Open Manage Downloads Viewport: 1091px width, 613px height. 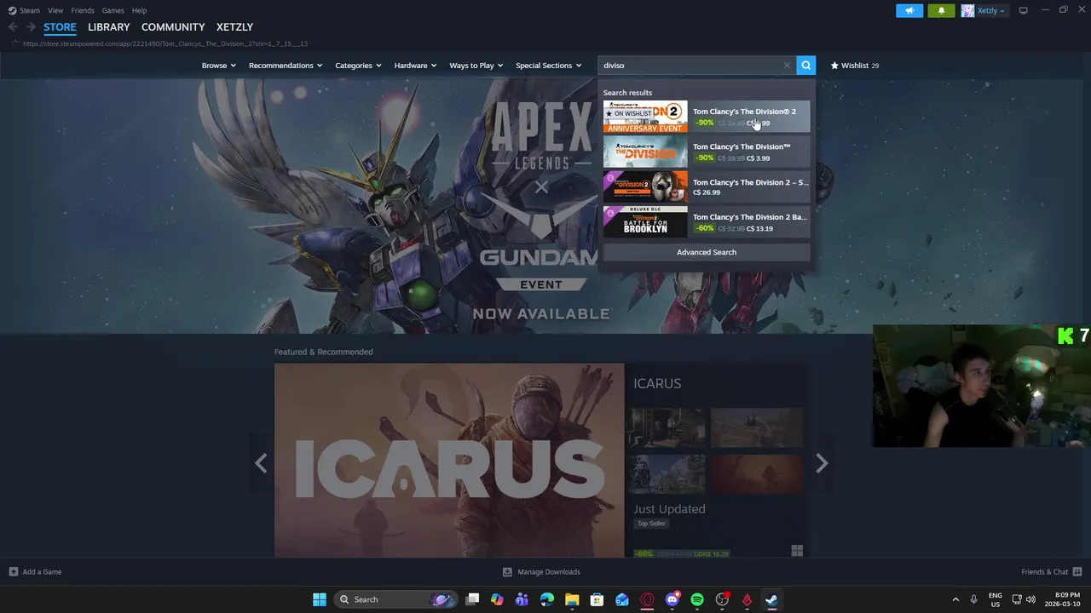click(x=541, y=572)
